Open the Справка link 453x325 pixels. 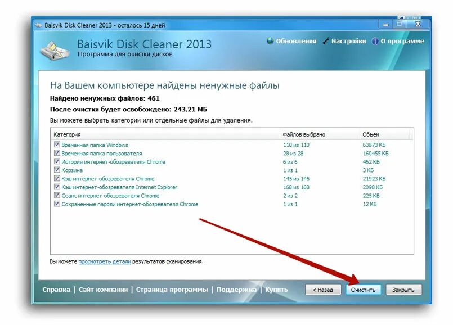(x=56, y=290)
